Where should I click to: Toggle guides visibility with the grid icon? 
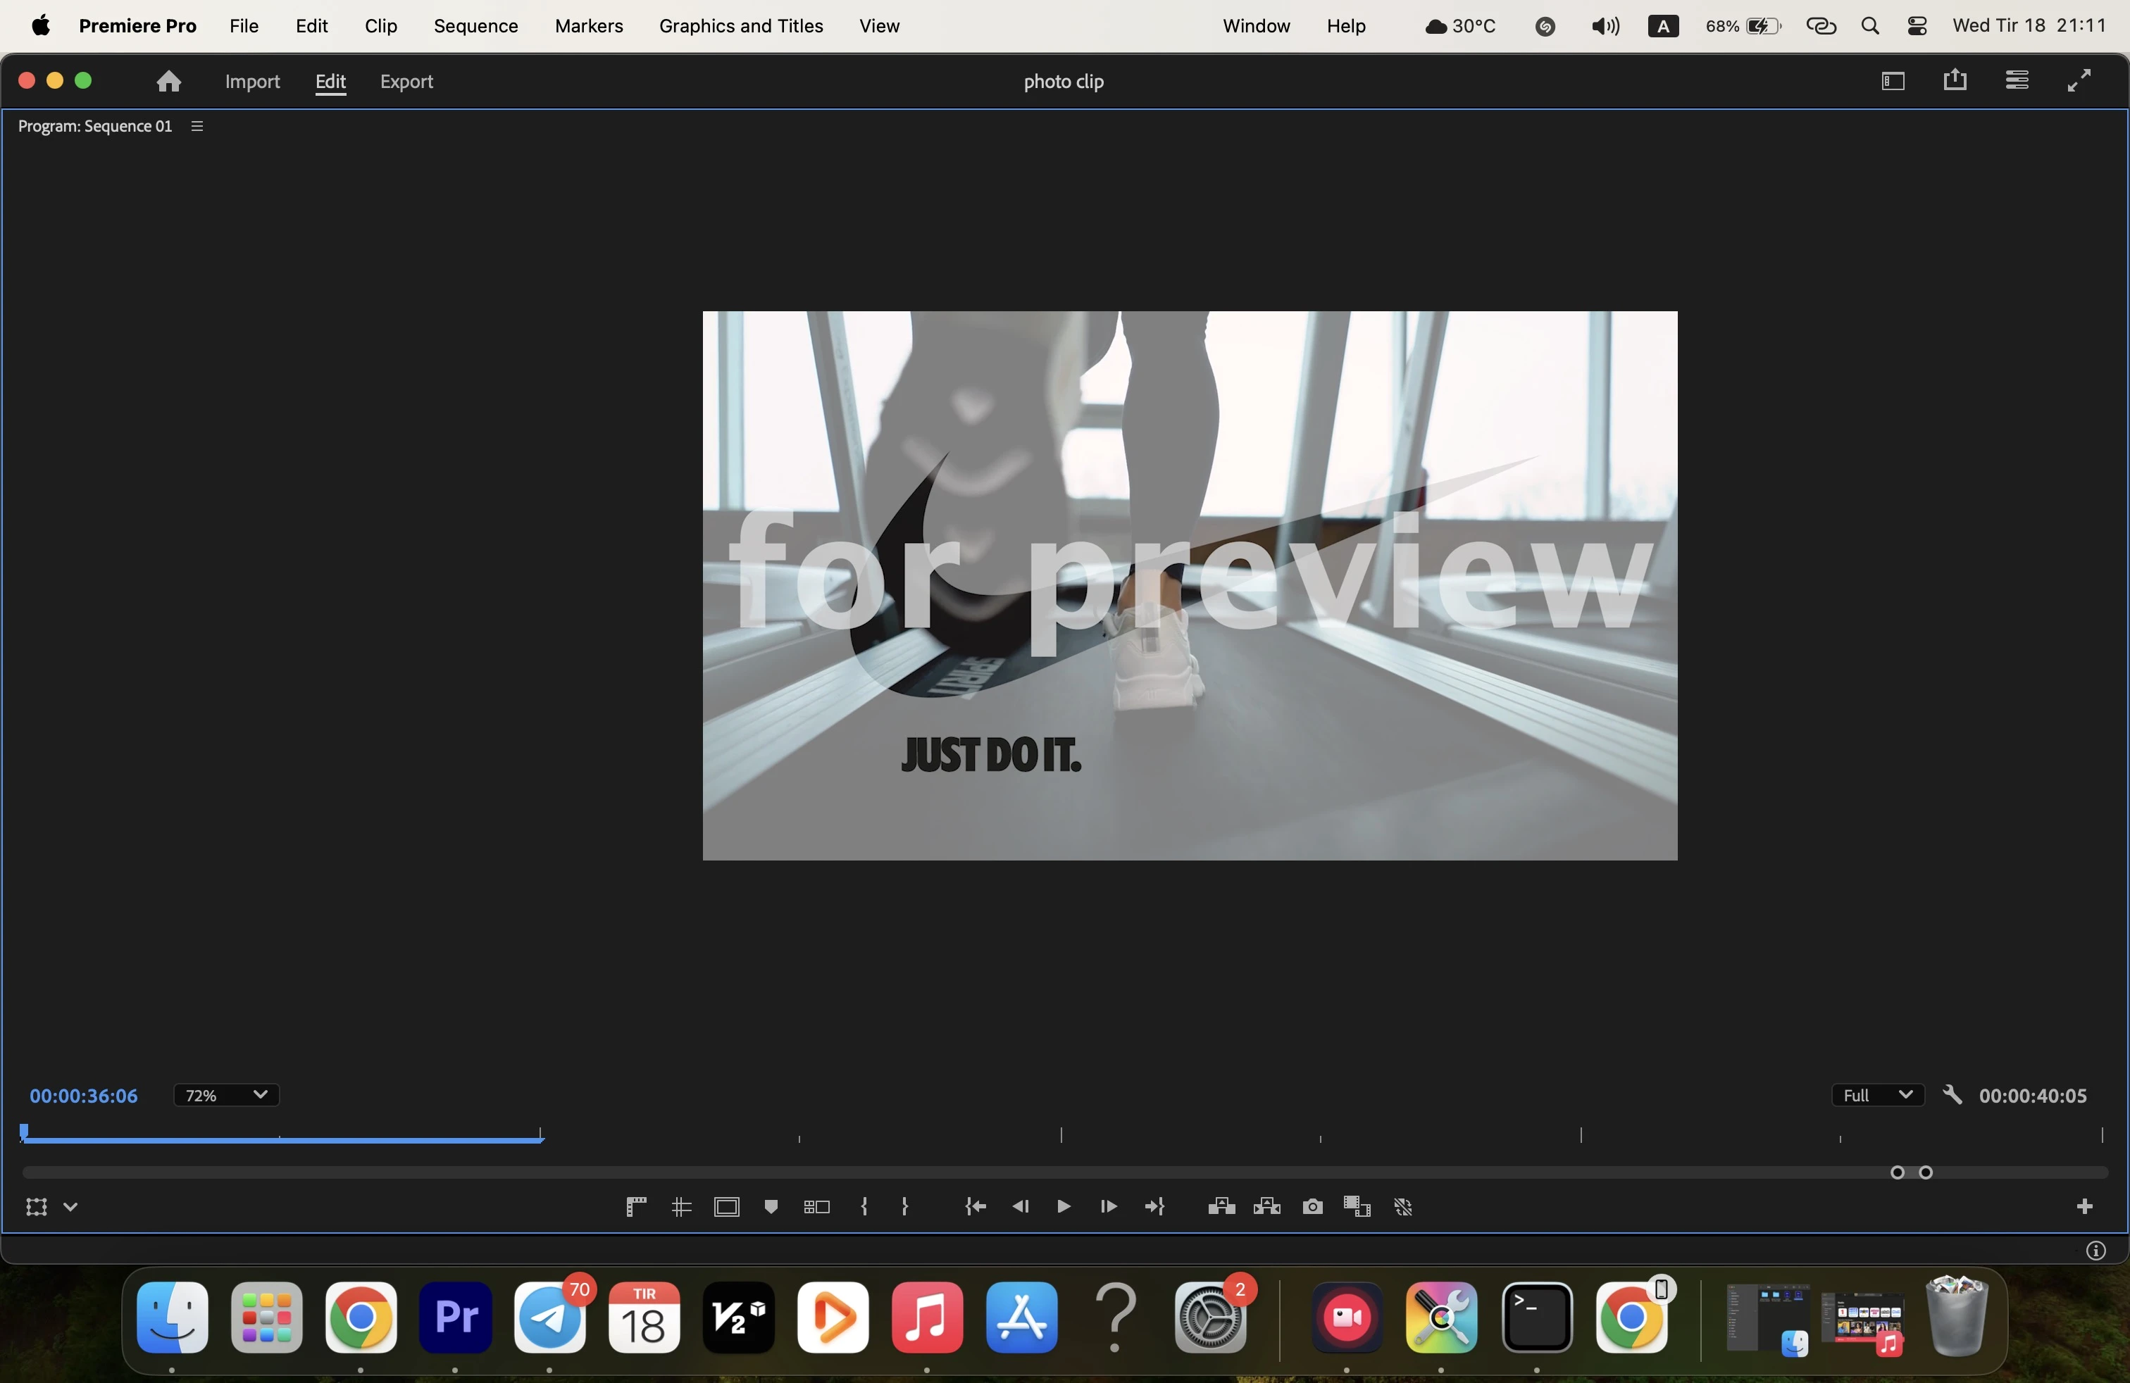click(681, 1207)
